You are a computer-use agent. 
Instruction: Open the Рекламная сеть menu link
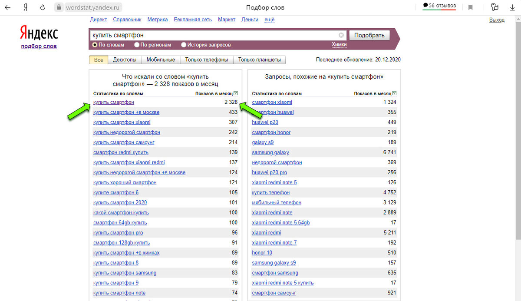point(193,20)
